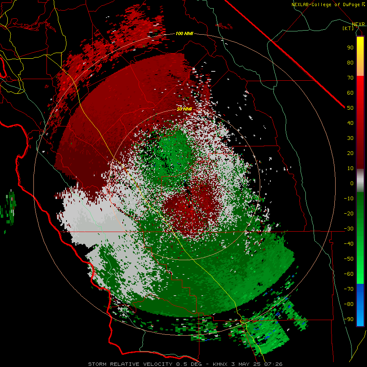Click the 100 NMI range ring label

184,34
